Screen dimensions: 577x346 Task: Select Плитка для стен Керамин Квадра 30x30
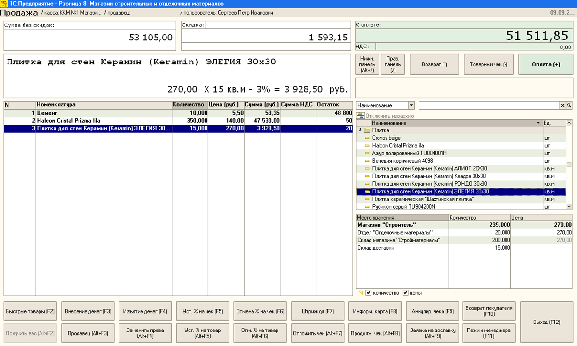click(x=461, y=176)
